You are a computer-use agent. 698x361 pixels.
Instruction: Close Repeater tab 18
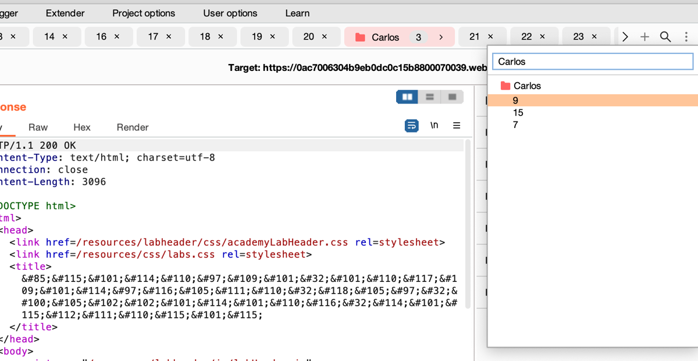[220, 37]
